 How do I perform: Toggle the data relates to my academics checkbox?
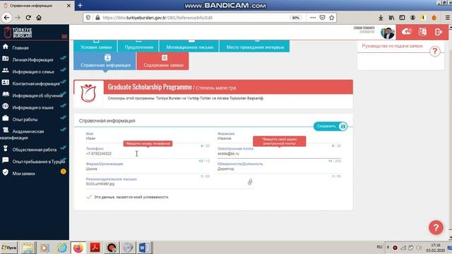coord(89,197)
